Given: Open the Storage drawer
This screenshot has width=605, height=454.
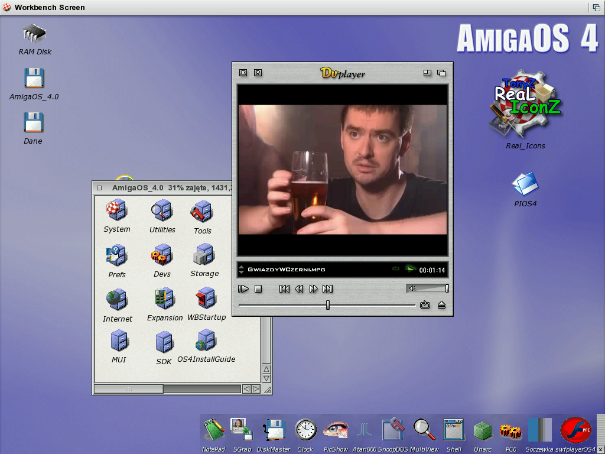Looking at the screenshot, I should (x=203, y=254).
